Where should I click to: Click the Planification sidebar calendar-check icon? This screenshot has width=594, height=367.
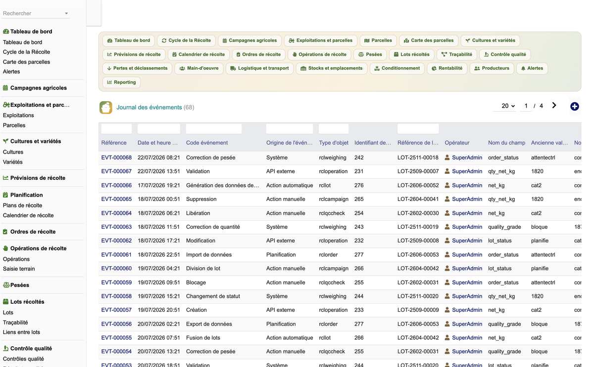tap(6, 195)
